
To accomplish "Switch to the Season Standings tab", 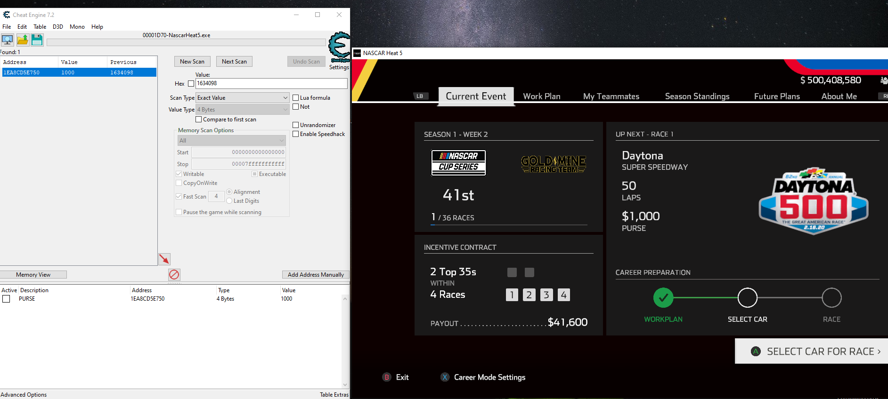I will click(697, 96).
